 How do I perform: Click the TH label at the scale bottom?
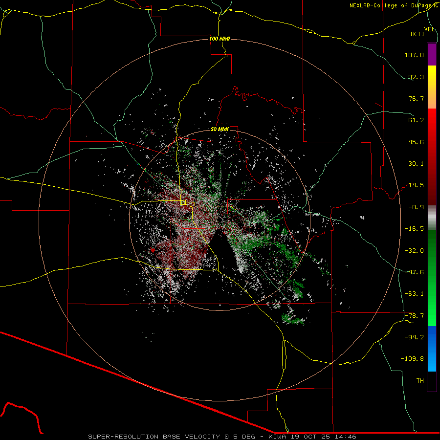pos(420,381)
